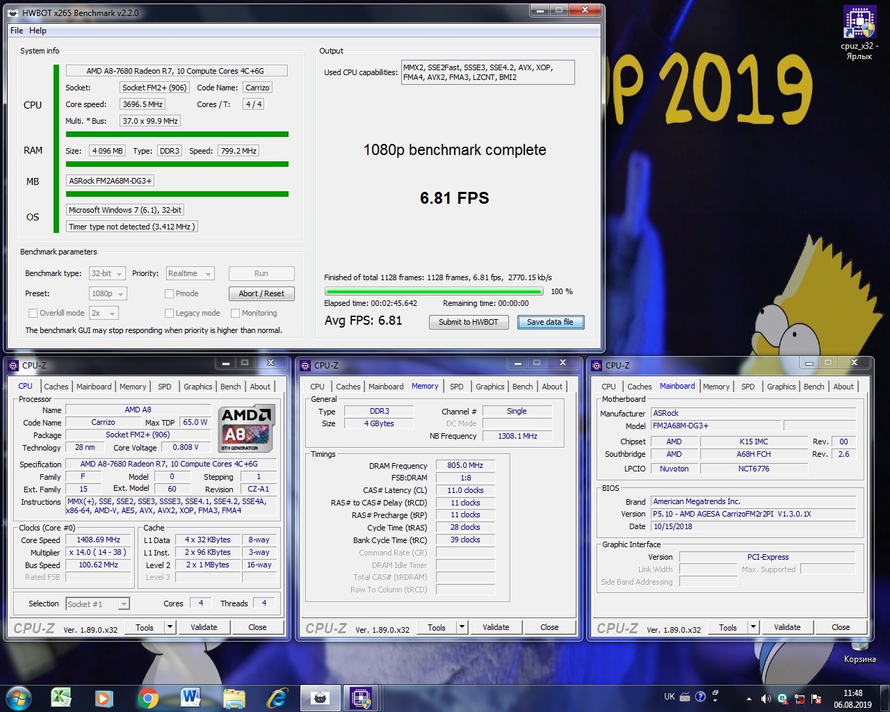Click the ASRock FM2A68M-DG3+ motherboard field
Screen dimensions: 890x712
pyautogui.click(x=110, y=181)
